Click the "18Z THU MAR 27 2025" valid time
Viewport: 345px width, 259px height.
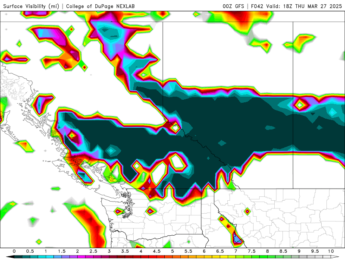coord(312,6)
